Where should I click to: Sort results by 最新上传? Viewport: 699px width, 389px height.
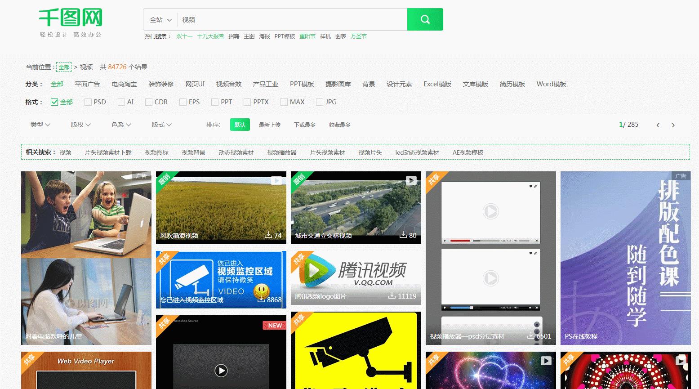[270, 125]
